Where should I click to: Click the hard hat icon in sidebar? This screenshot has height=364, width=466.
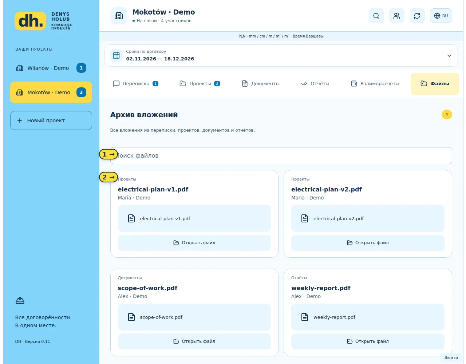pos(20,300)
